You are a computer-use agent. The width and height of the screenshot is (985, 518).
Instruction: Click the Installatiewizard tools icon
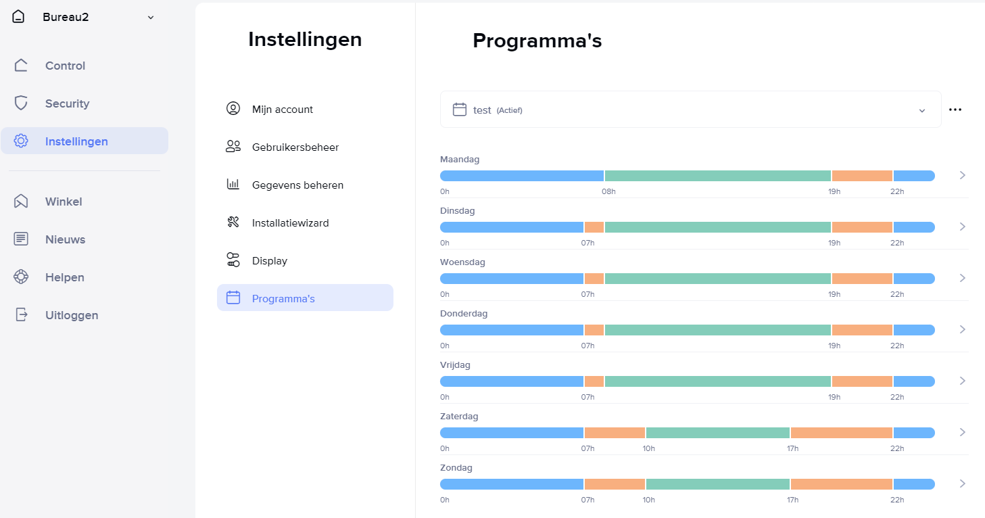tap(233, 222)
